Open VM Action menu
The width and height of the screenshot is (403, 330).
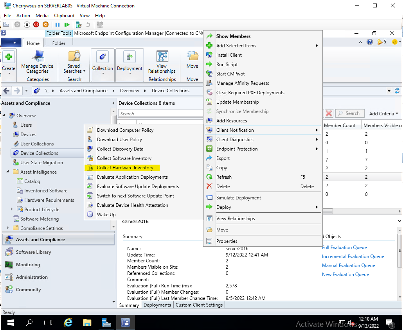[x=23, y=16]
